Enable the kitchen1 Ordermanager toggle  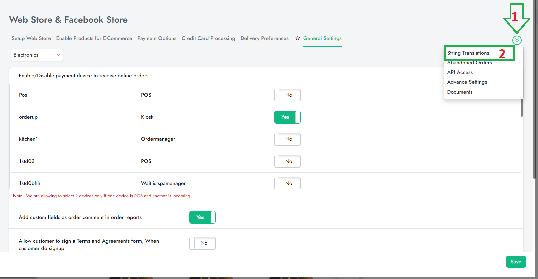(287, 139)
